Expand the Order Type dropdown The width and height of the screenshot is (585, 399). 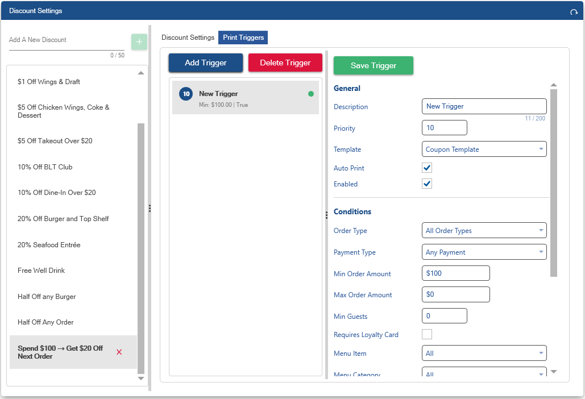(x=484, y=231)
